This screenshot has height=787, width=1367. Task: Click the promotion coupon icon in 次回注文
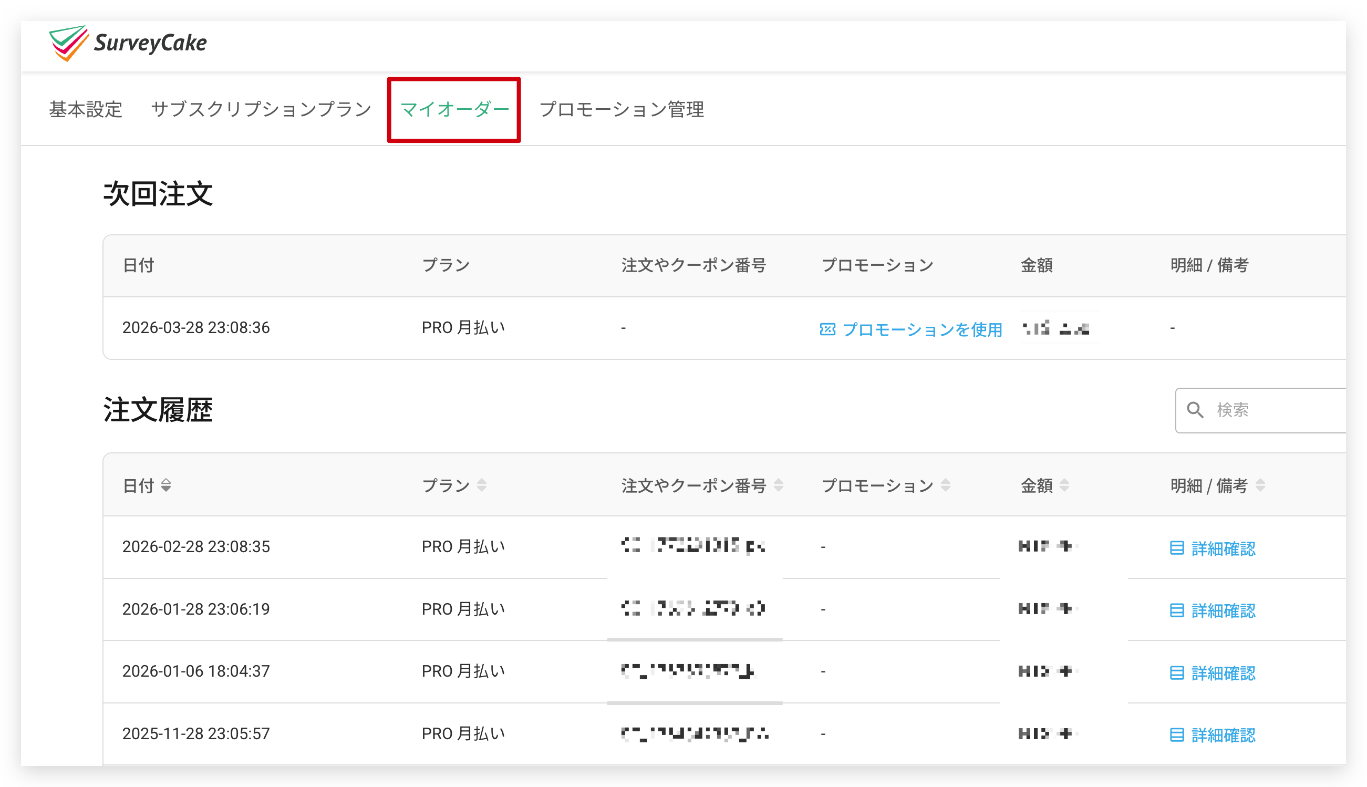coord(827,329)
